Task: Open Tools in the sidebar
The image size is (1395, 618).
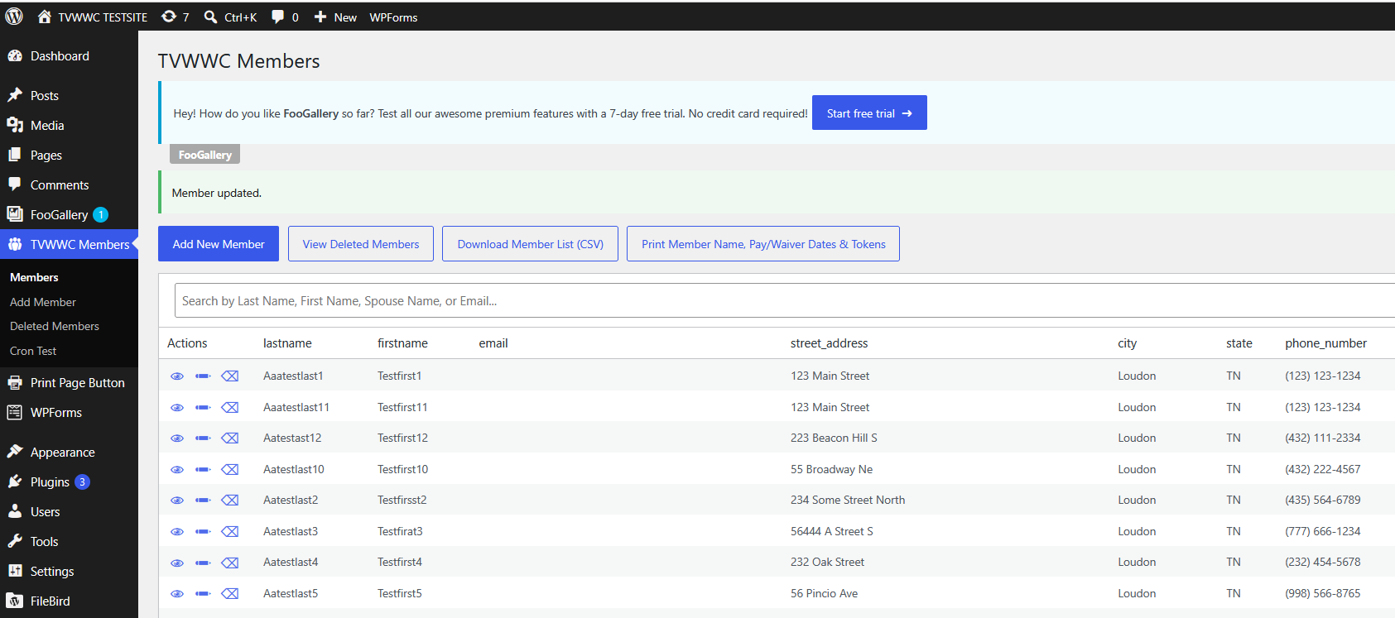Action: tap(69, 542)
